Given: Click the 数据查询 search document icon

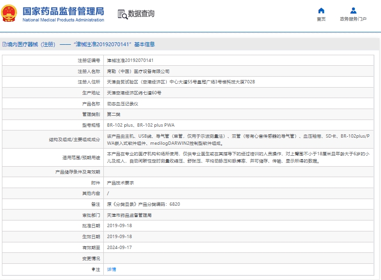Looking at the screenshot, I should point(122,14).
